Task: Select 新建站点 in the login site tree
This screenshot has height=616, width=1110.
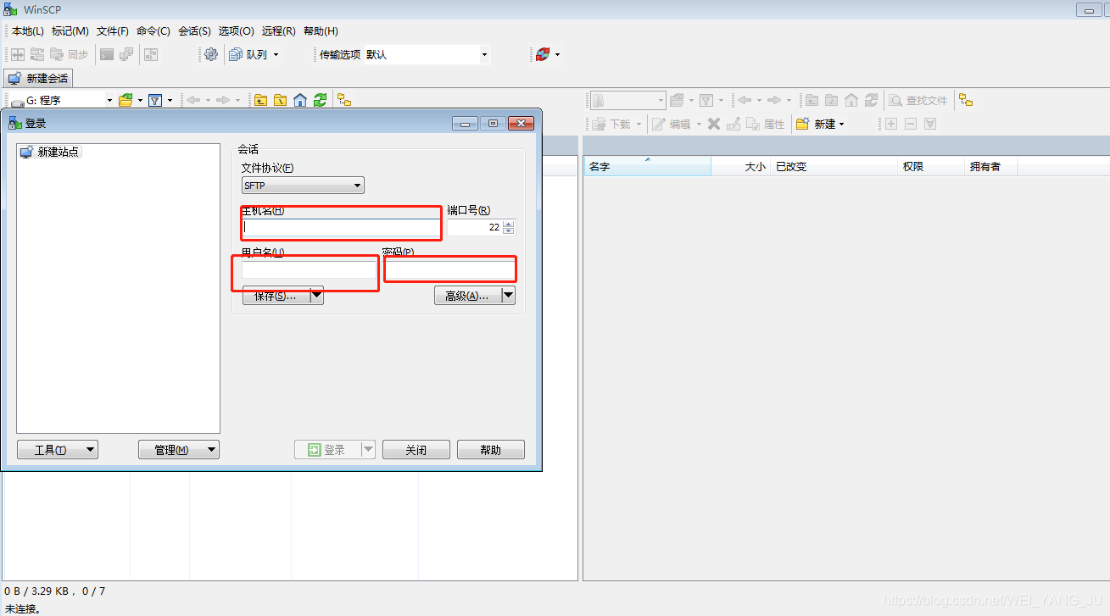Action: [x=51, y=152]
